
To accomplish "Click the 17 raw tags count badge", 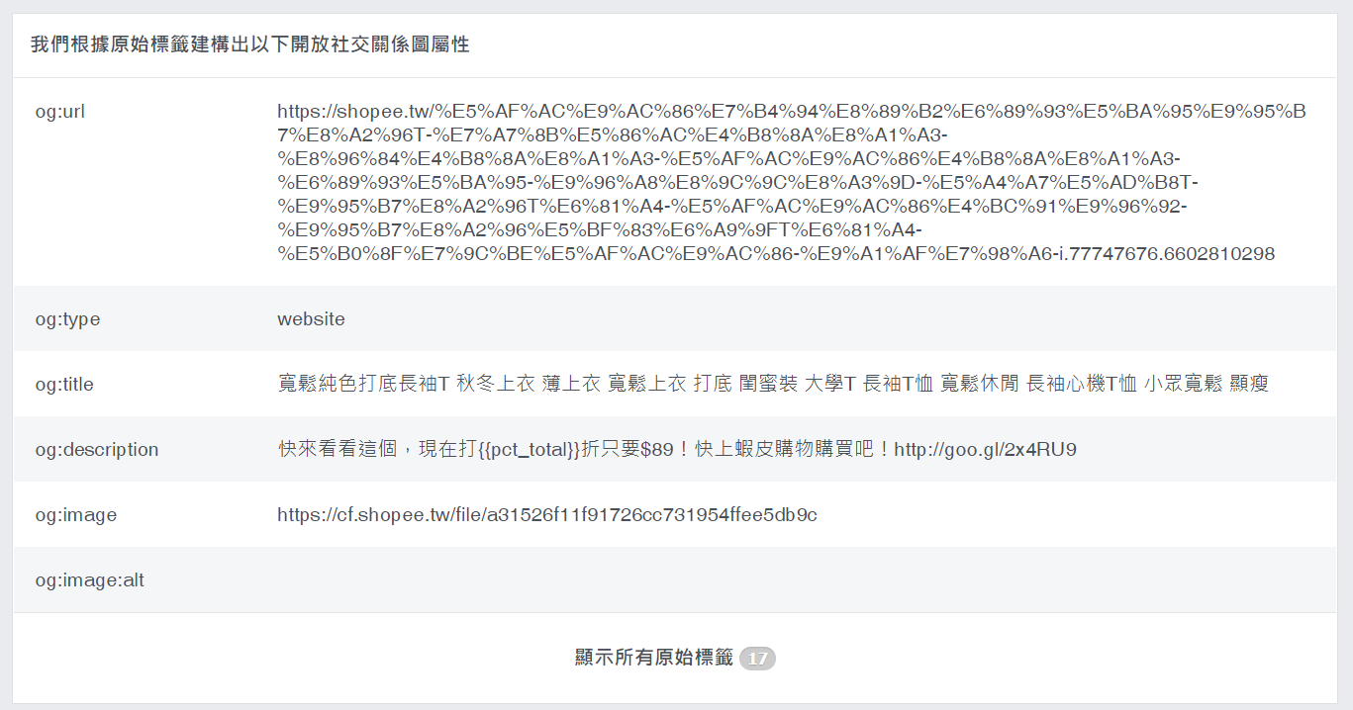I will (x=757, y=659).
